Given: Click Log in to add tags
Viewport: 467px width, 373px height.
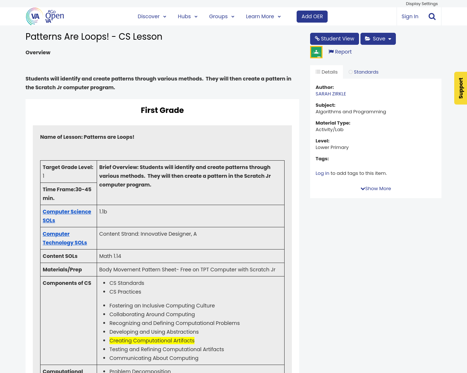Looking at the screenshot, I should coord(322,173).
